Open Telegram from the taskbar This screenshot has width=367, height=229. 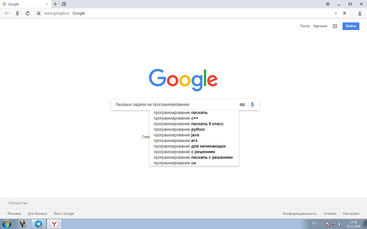[x=38, y=224]
